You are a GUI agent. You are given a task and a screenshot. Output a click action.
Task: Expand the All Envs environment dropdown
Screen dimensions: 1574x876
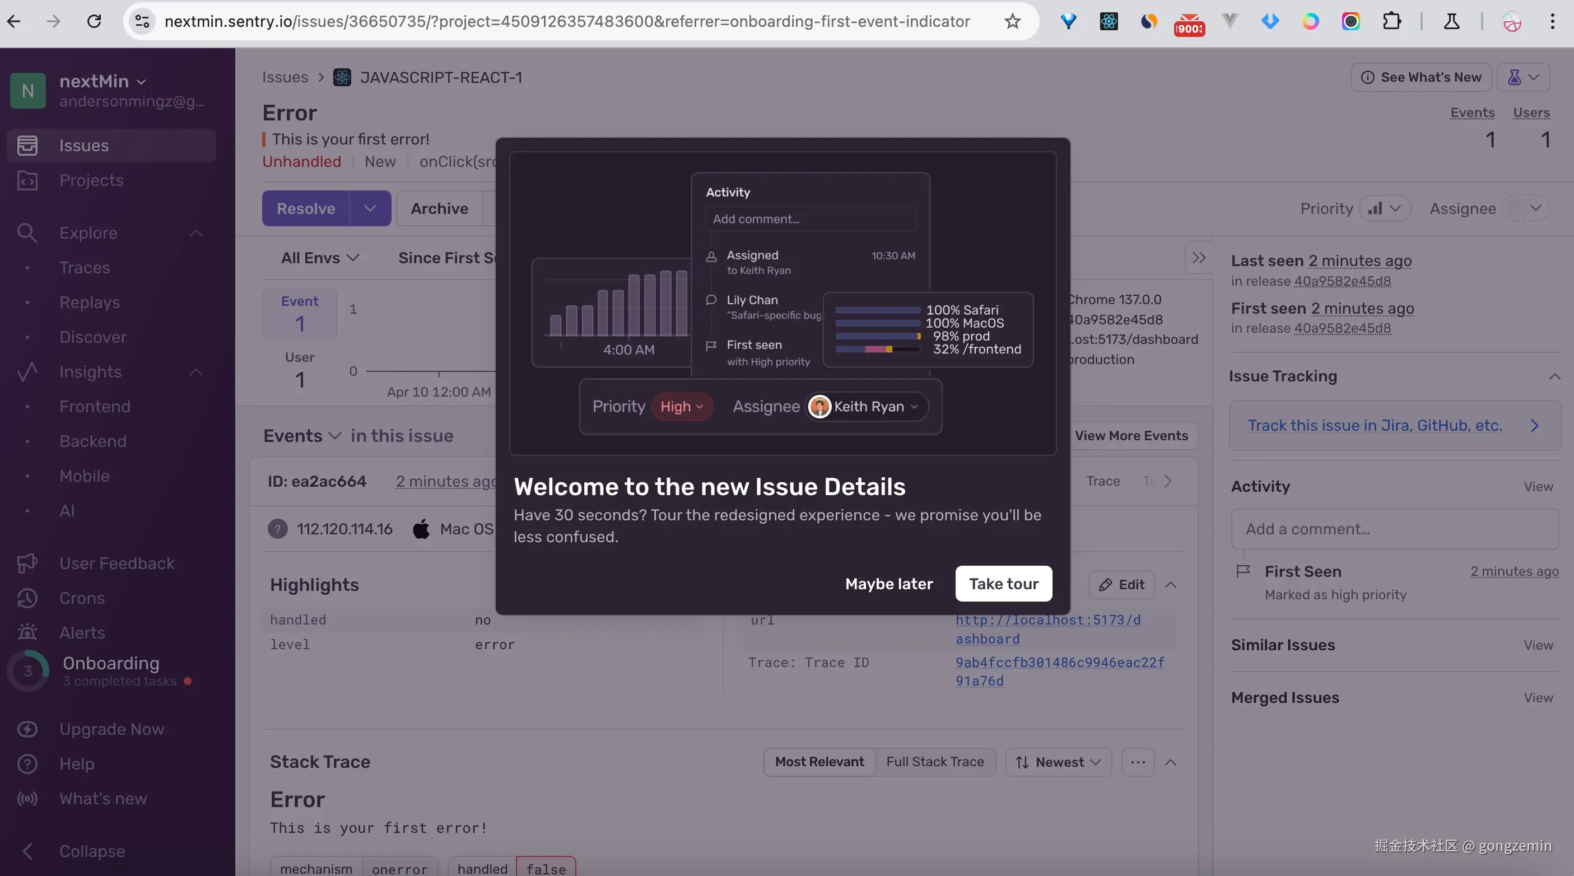point(320,258)
